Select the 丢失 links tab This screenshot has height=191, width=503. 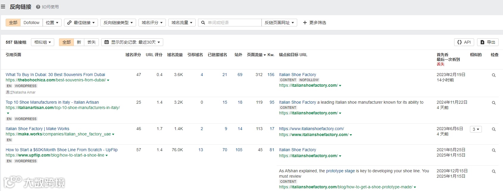(91, 42)
